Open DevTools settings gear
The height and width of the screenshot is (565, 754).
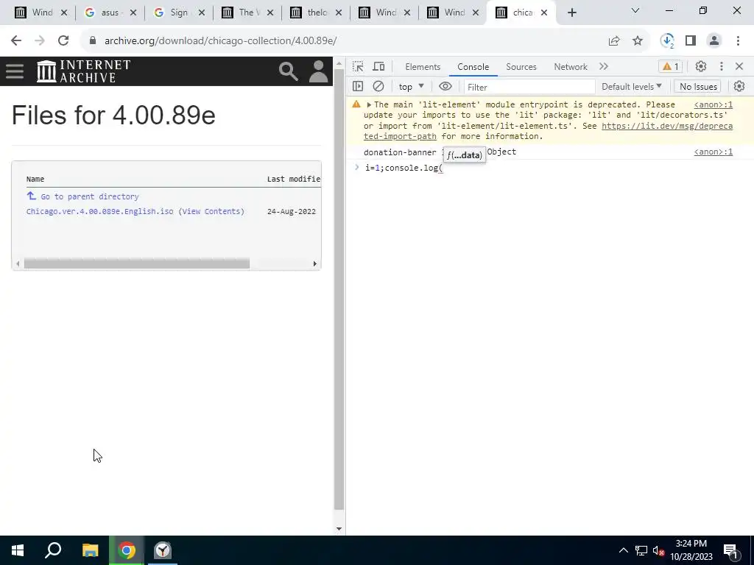[701, 67]
